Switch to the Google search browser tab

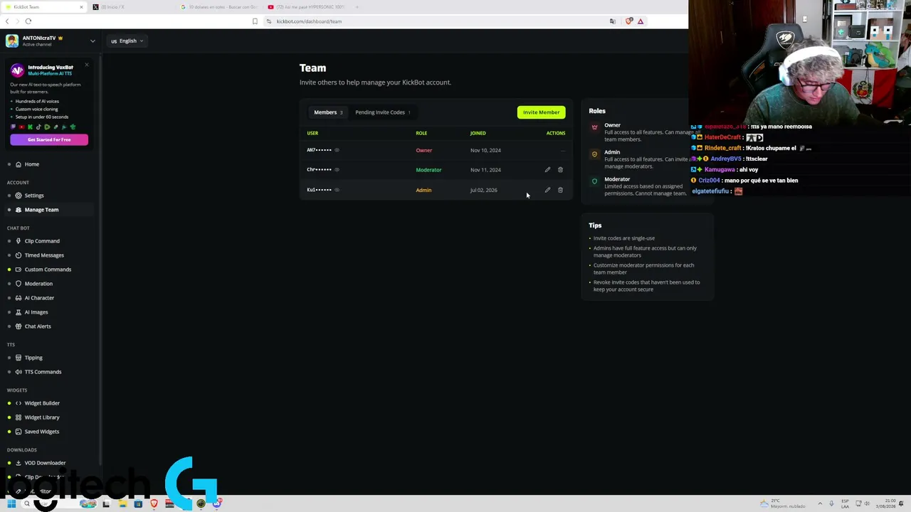219,7
